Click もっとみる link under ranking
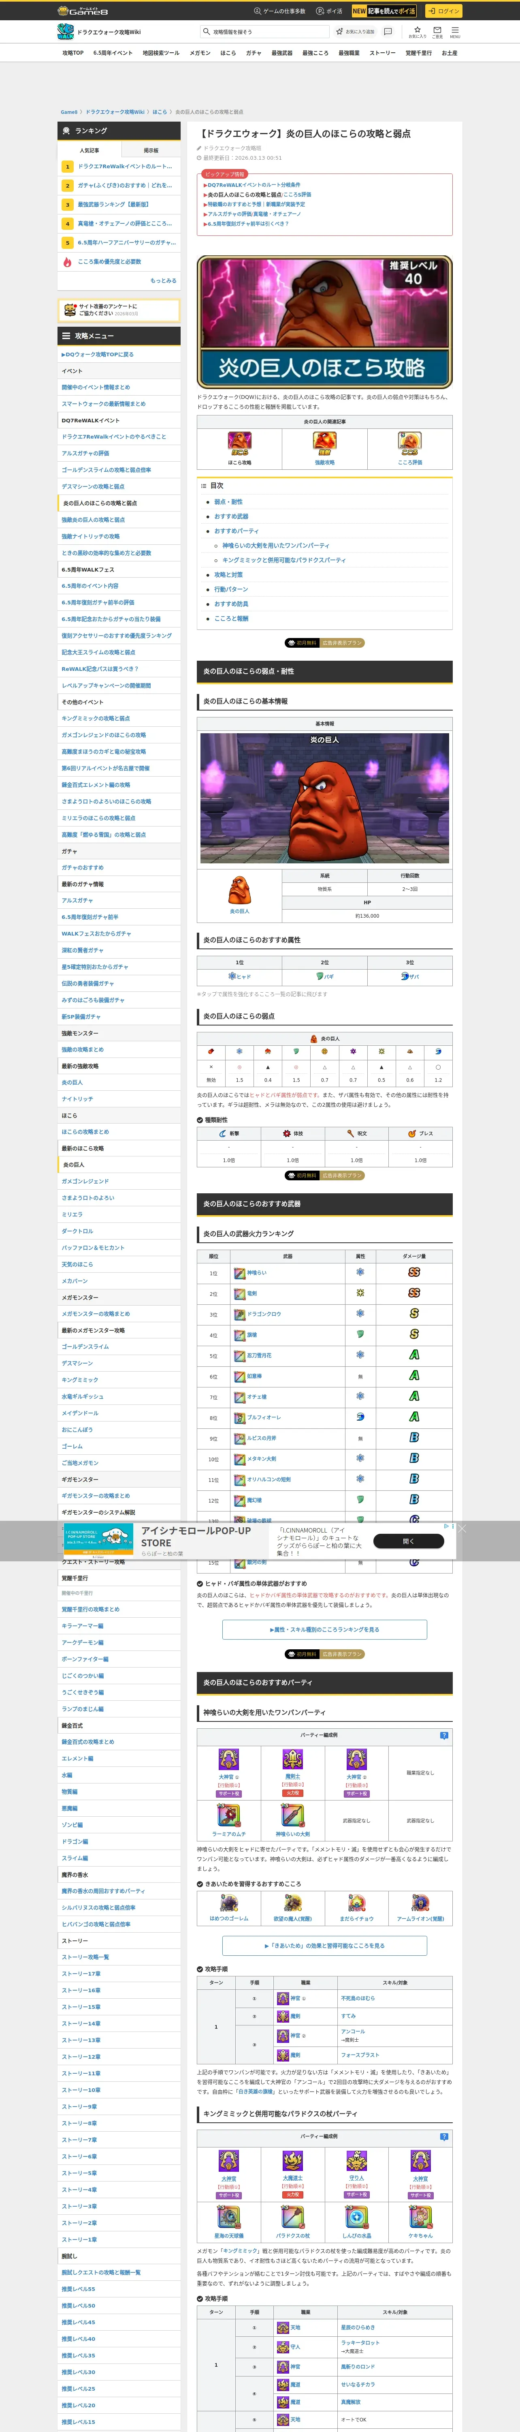520x2432 pixels. point(163,280)
